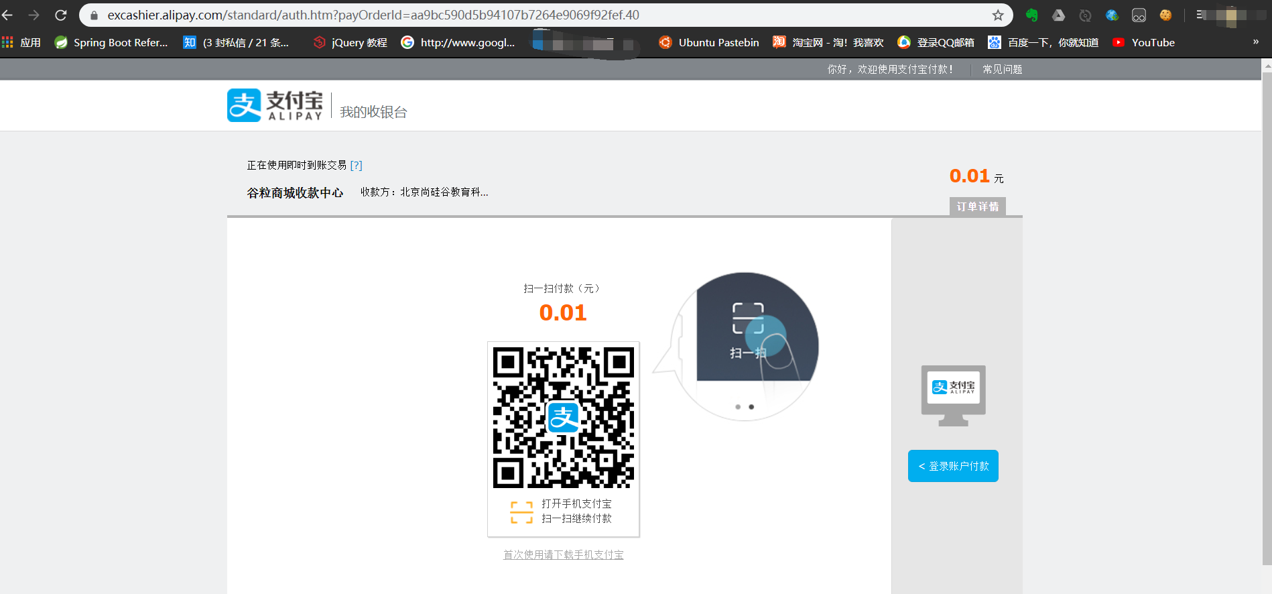Click the Alipay payment QR code
Screen dimensions: 1272x594
563,417
